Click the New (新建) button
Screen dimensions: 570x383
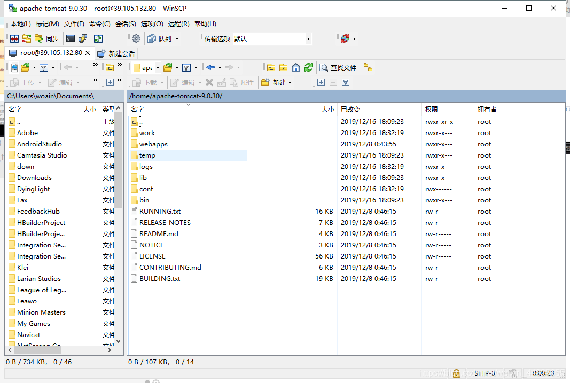pos(274,82)
